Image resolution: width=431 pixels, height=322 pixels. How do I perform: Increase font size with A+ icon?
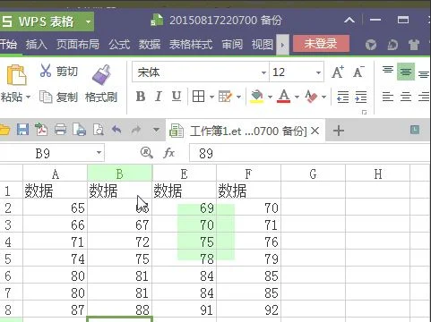(x=338, y=72)
